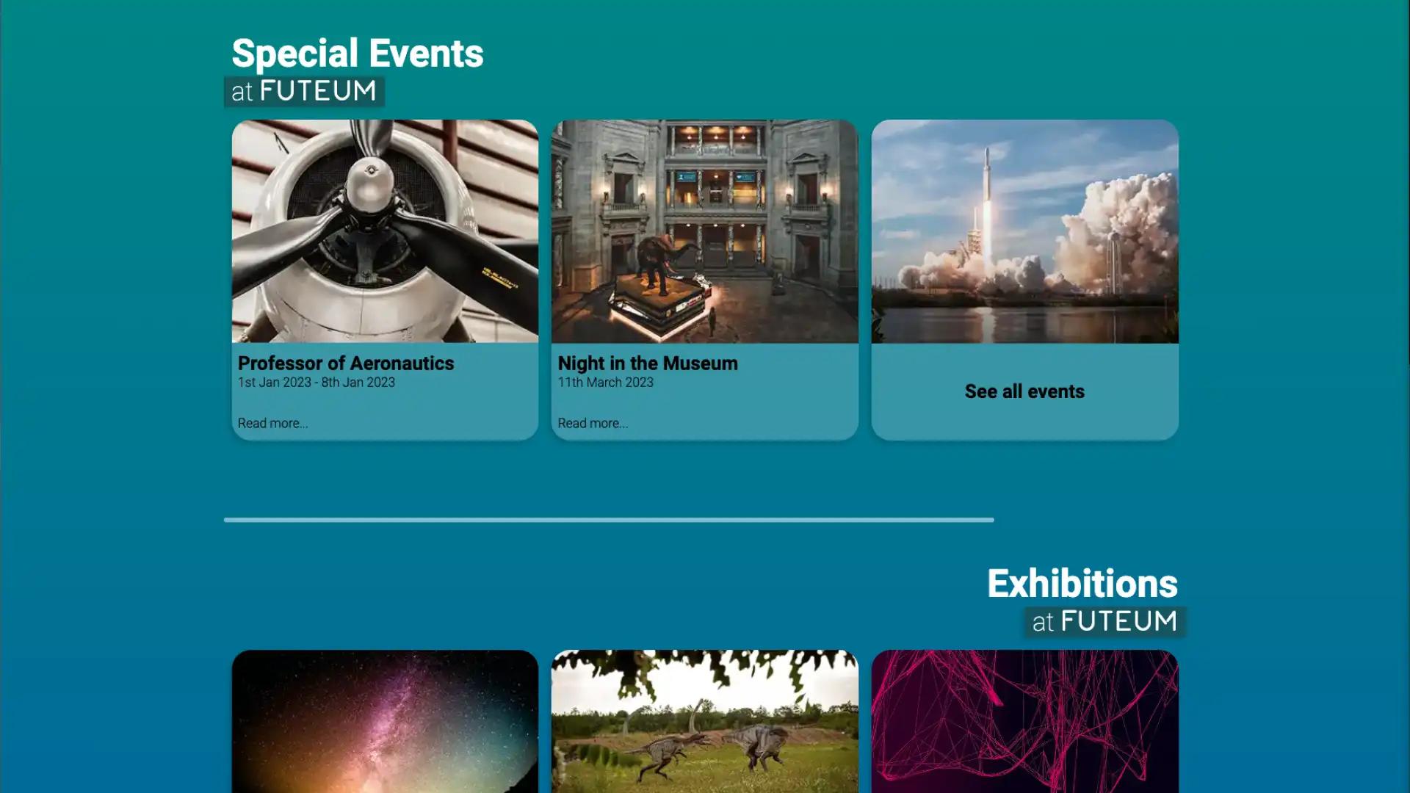Select the galaxy night sky exhibition card

point(385,721)
